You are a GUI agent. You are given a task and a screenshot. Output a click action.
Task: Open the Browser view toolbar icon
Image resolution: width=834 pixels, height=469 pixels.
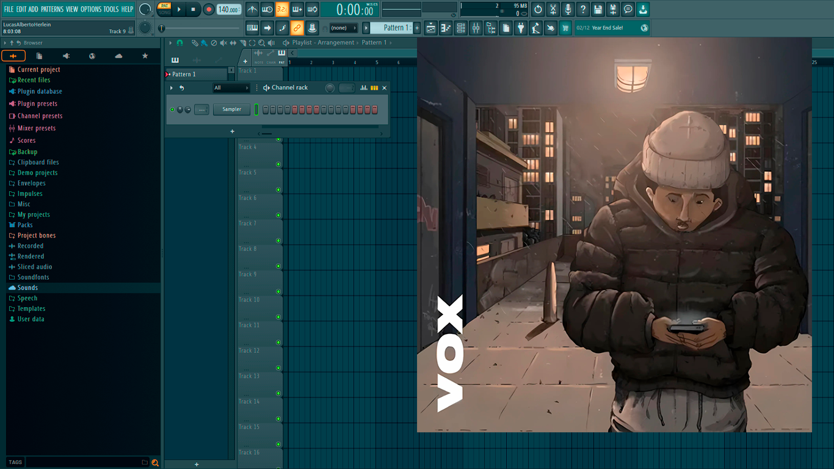click(x=491, y=27)
